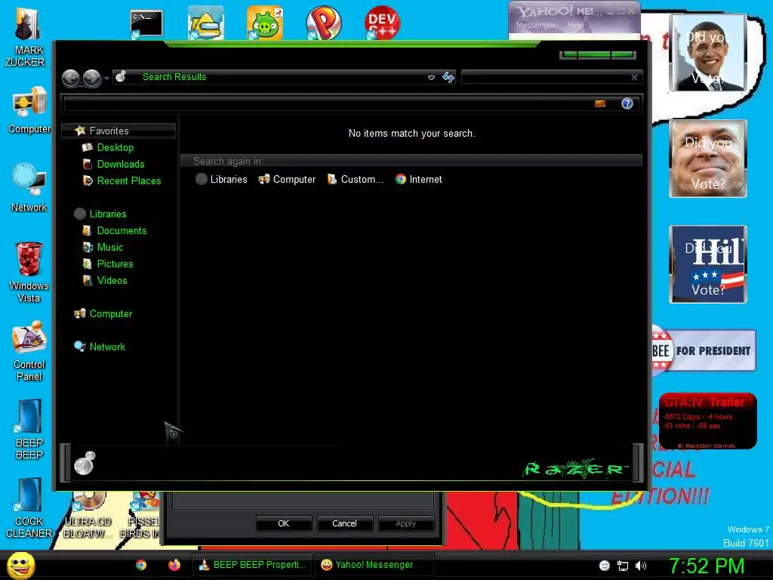This screenshot has height=580, width=773.
Task: Click OK in the properties dialog
Action: point(284,523)
